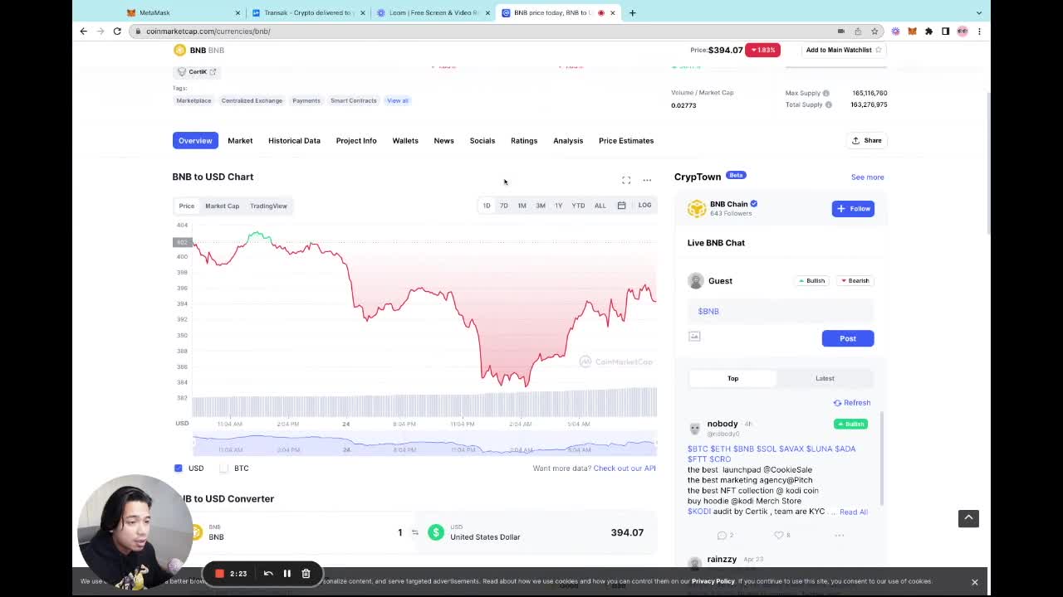Viewport: 1063px width, 597px height.
Task: Switch to the Transak browser tab
Action: tap(307, 12)
